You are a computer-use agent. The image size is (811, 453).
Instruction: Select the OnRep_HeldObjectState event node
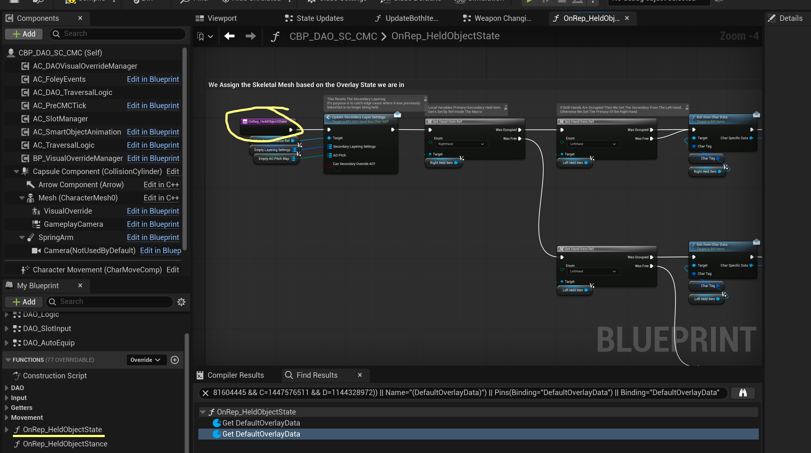[x=268, y=121]
